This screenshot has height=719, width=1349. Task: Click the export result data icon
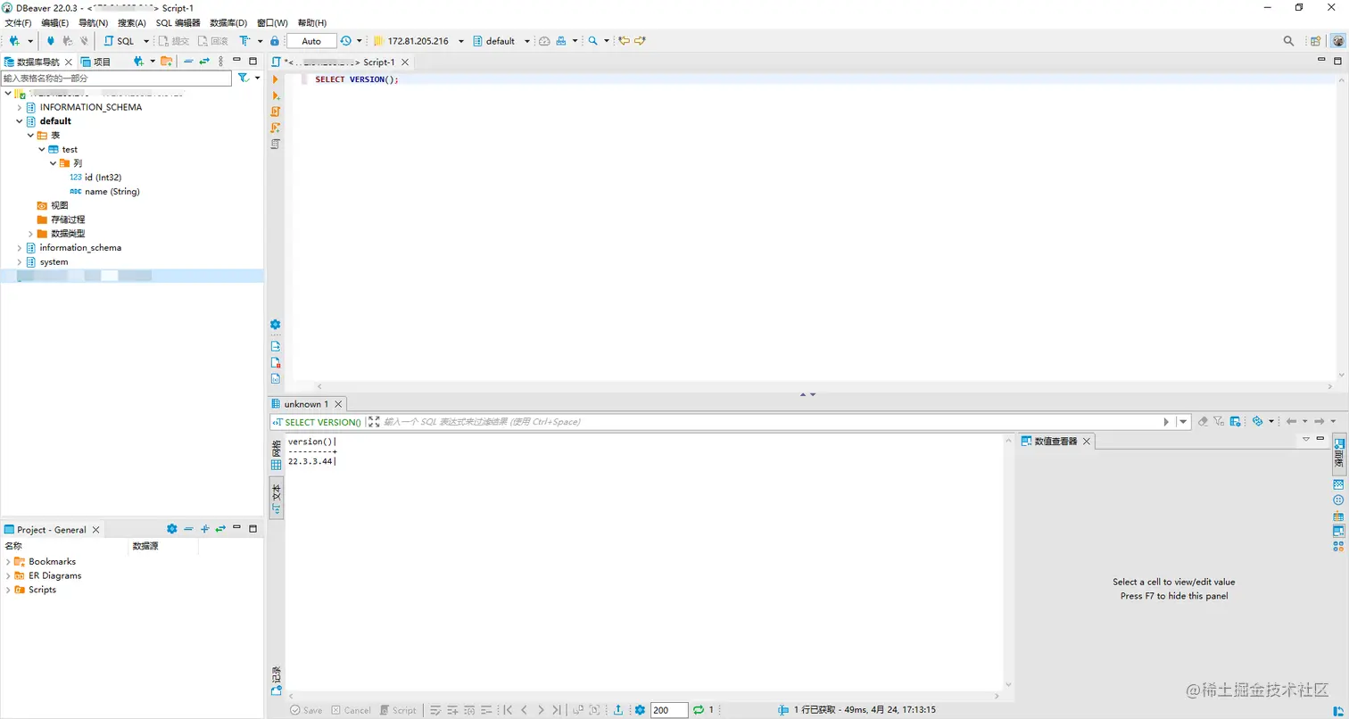point(618,710)
